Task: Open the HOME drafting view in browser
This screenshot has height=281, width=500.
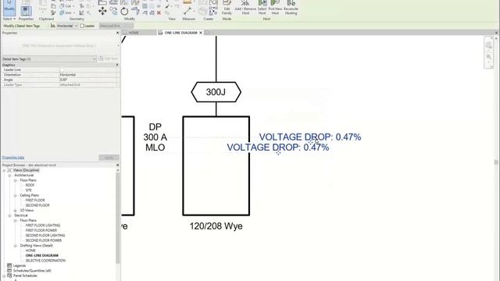Action: [x=30, y=251]
